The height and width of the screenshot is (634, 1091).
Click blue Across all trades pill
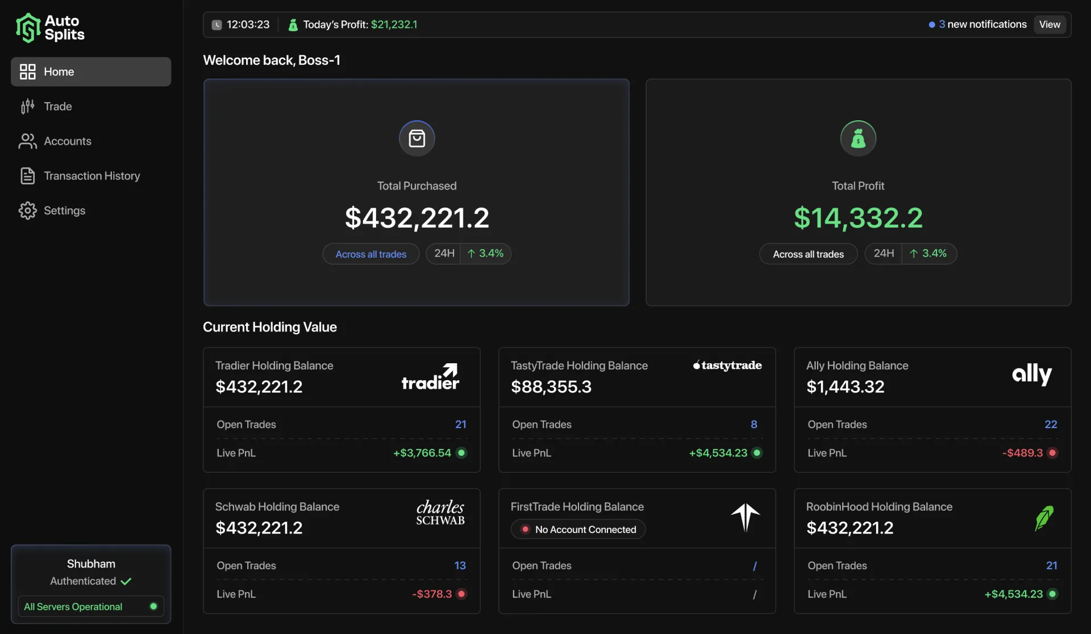click(x=371, y=254)
